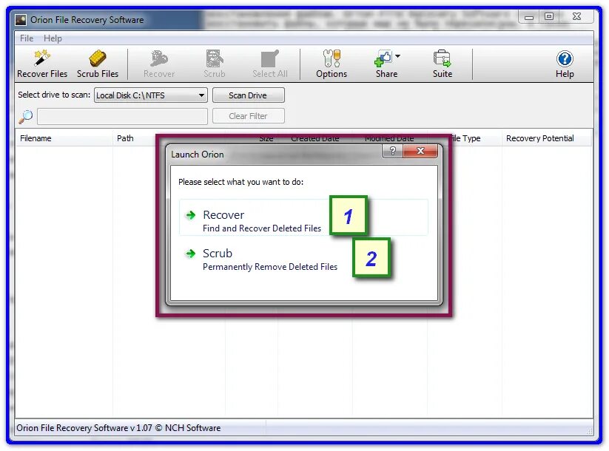Sort by the File Type column header

tap(465, 138)
